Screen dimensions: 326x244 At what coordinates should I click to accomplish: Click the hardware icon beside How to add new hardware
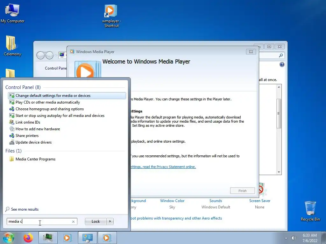pos(12,129)
